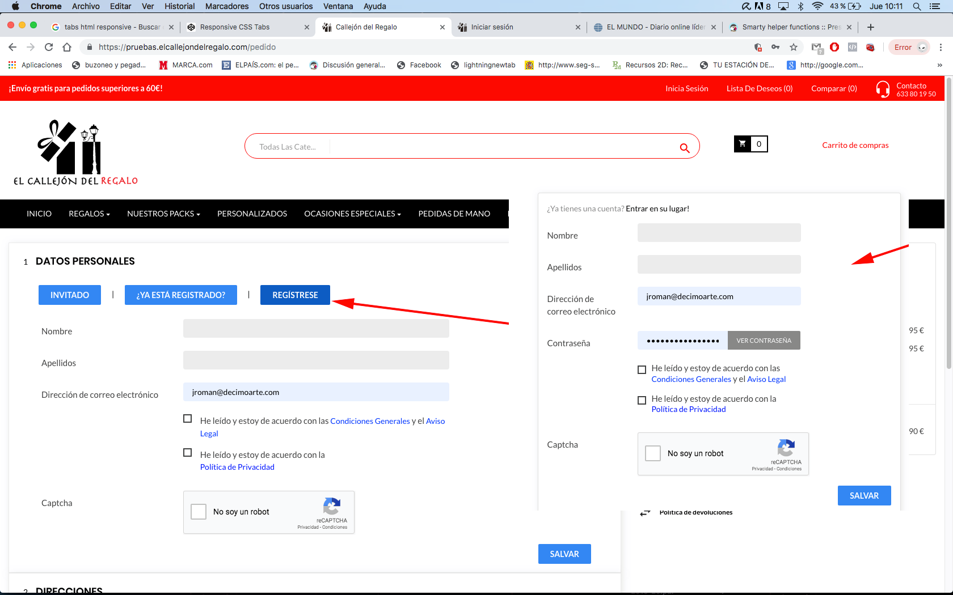Open the AirPlay display icon
The image size is (953, 595).
pos(783,6)
